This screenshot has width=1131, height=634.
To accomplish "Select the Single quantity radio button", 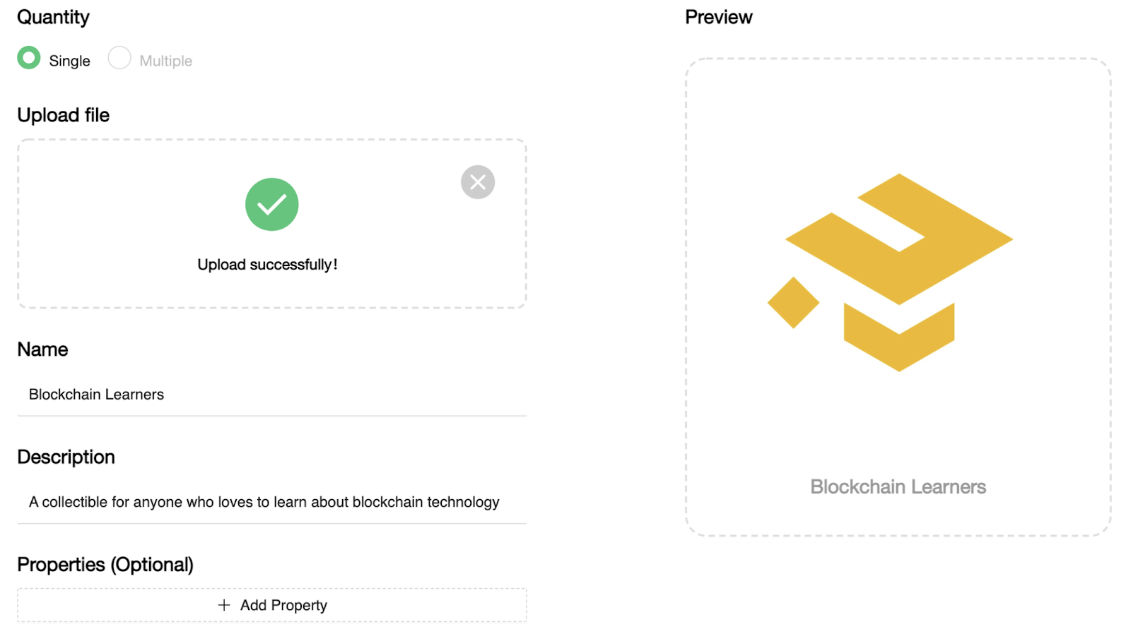I will click(29, 58).
